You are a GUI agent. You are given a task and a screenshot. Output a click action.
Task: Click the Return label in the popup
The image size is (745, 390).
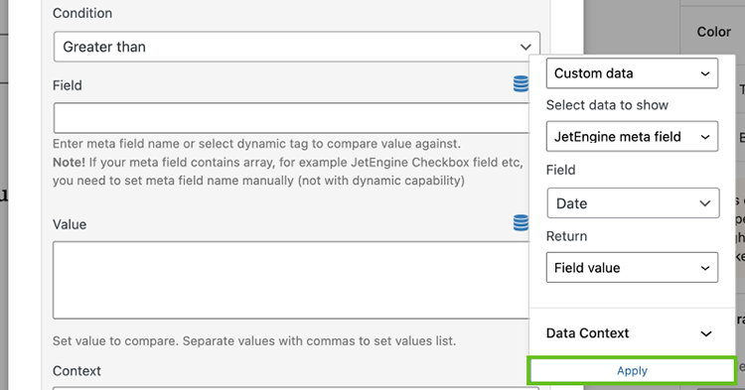click(x=566, y=236)
